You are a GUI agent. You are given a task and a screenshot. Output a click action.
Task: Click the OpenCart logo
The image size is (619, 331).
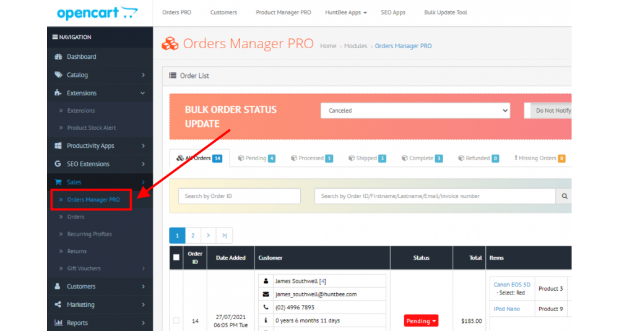pos(97,12)
